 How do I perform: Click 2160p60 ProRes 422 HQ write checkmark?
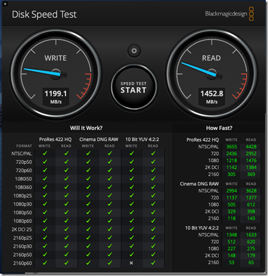point(45,263)
